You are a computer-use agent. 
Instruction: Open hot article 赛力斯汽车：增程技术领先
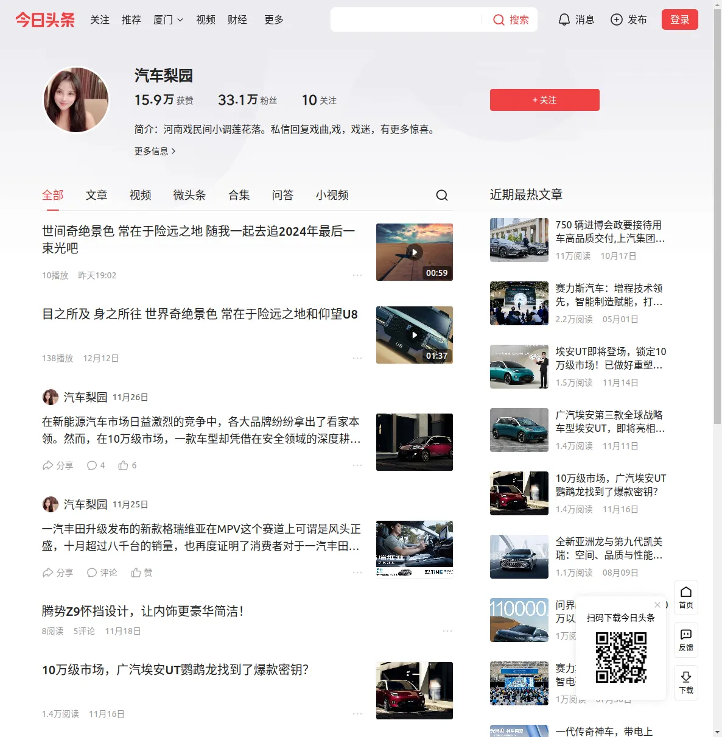point(609,295)
